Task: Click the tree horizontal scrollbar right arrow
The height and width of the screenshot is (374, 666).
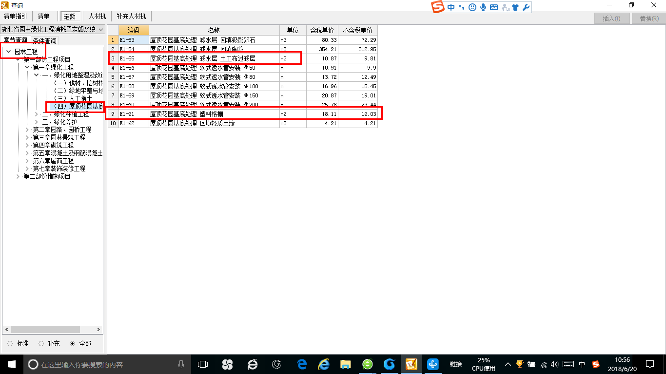Action: [98, 330]
